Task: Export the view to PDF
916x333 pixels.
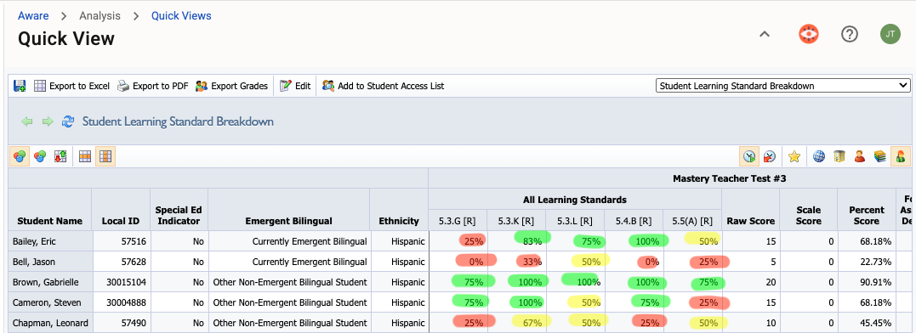Action: tap(153, 86)
